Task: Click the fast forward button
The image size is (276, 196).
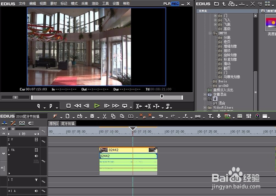Action: point(116,106)
